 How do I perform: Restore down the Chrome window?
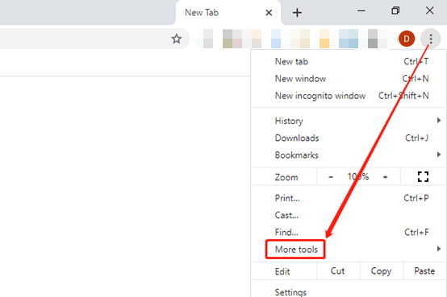coord(395,11)
